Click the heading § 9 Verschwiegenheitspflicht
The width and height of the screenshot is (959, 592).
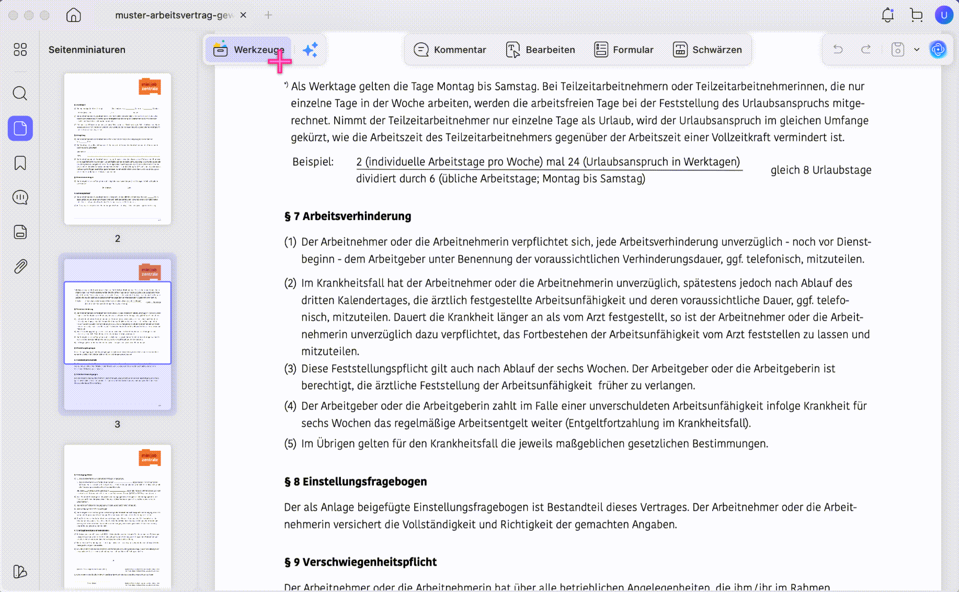360,562
